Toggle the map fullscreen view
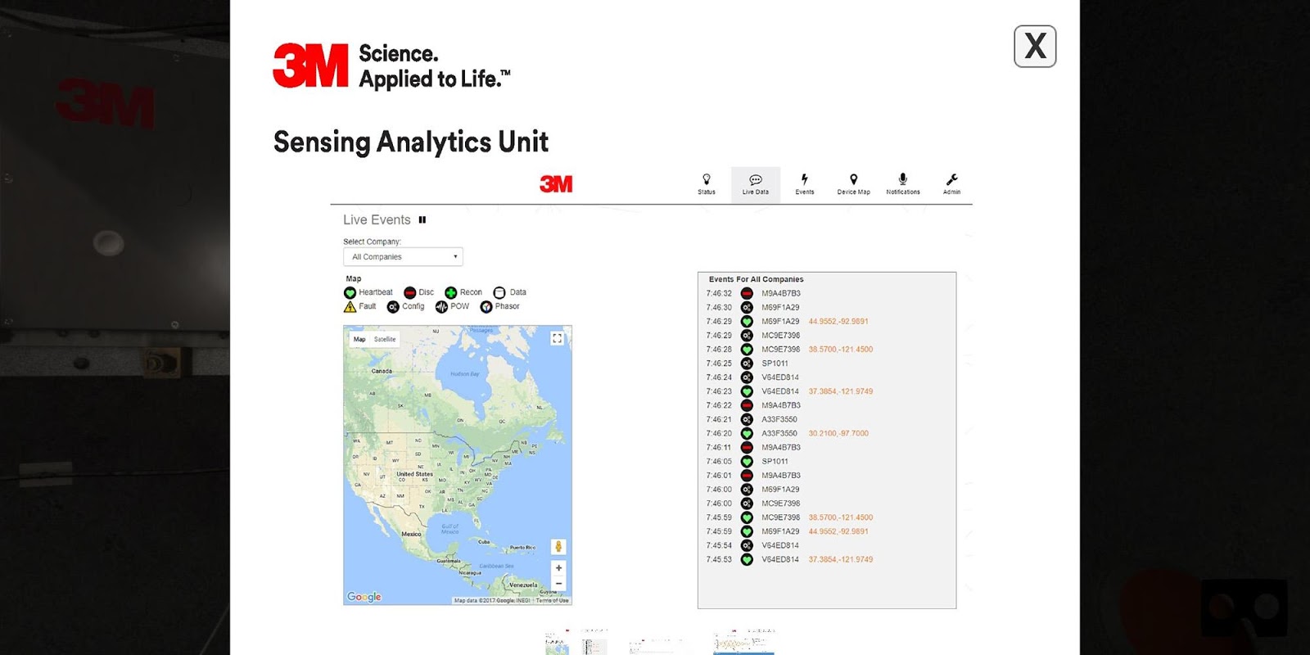The height and width of the screenshot is (655, 1310). click(558, 338)
